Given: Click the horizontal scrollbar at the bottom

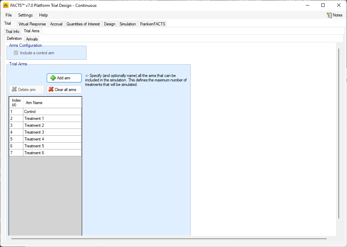Looking at the screenshot, I should point(169,238).
